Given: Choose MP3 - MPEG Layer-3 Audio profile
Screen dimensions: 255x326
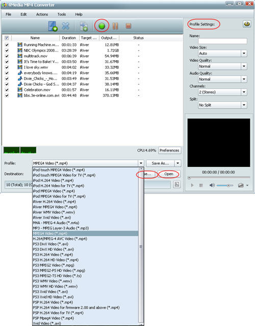Looking at the screenshot, I should tap(85, 228).
